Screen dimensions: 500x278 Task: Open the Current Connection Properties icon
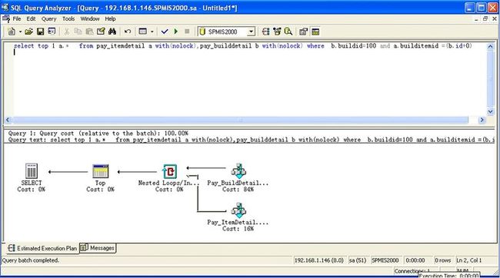pyautogui.click(x=304, y=31)
